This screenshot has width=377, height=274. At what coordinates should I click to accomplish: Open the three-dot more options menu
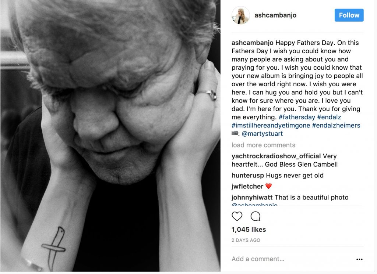coord(359,259)
